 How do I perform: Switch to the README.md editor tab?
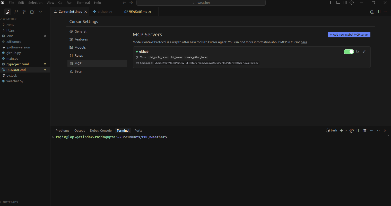[139, 12]
